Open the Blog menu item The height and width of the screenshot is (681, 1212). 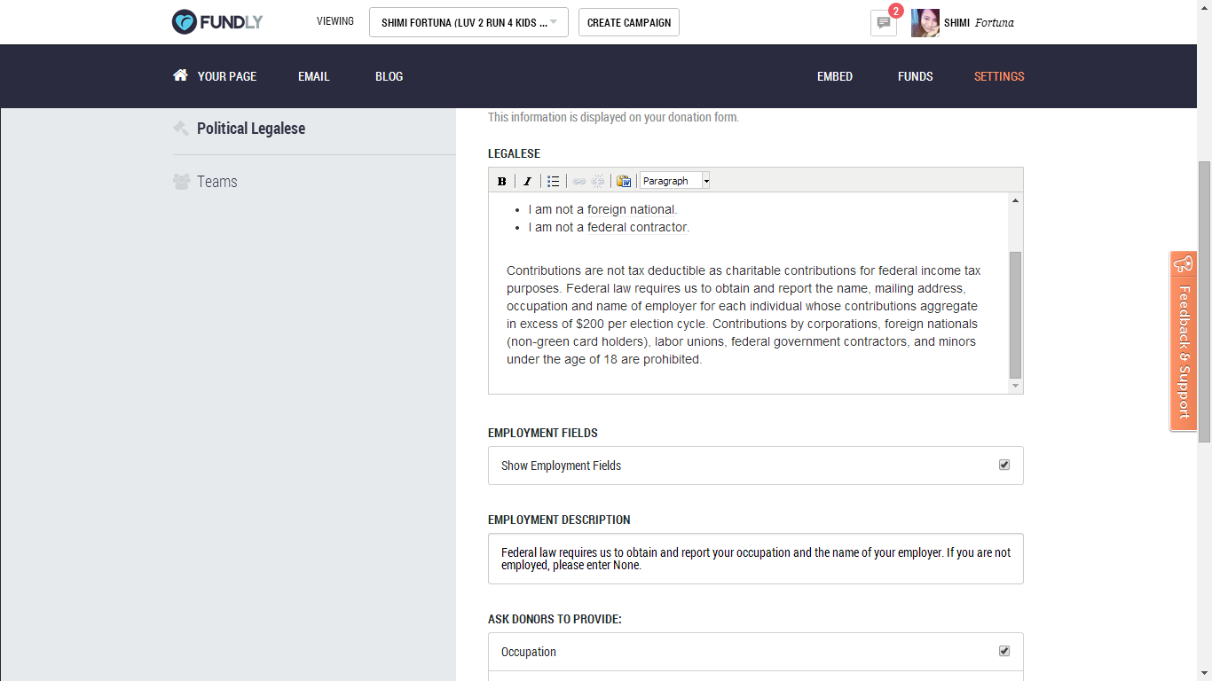pyautogui.click(x=390, y=76)
